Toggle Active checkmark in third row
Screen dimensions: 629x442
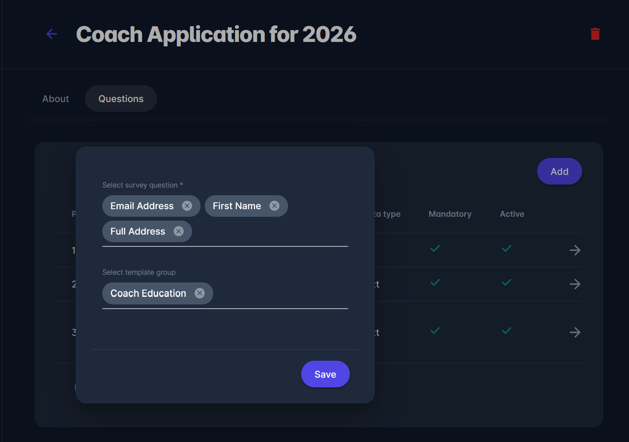pyautogui.click(x=506, y=331)
